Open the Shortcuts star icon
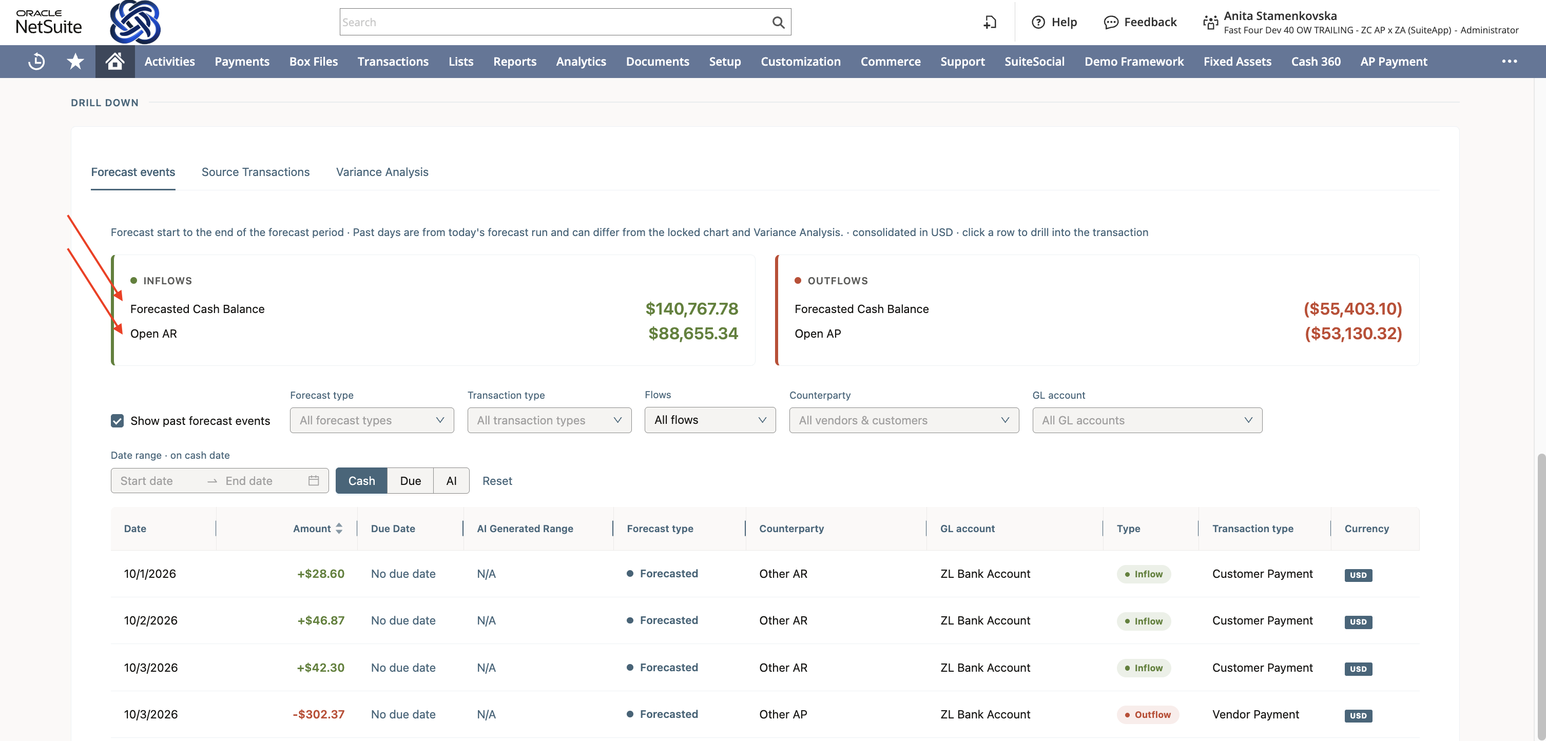1546x741 pixels. pos(75,61)
